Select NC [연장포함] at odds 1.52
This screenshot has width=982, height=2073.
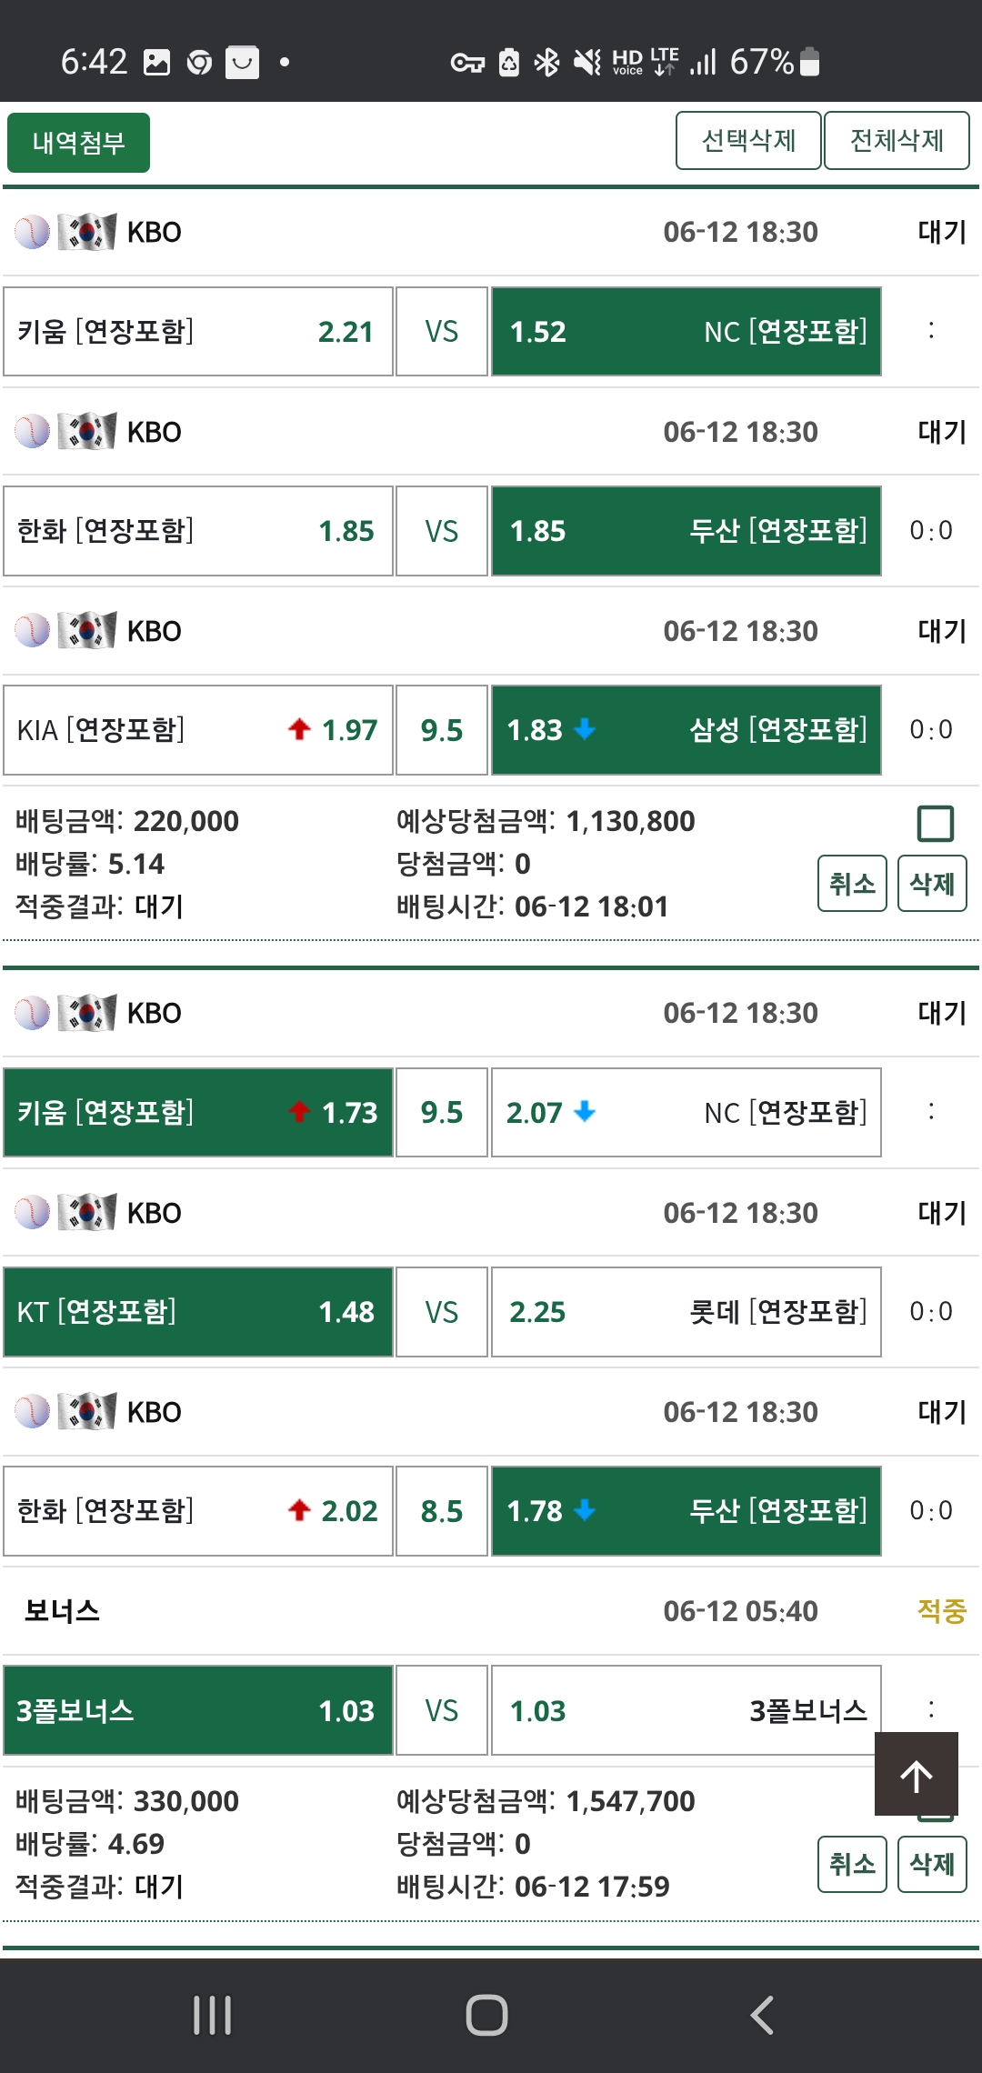(686, 332)
